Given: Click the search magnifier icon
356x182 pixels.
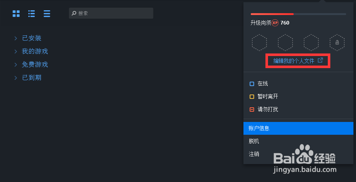Looking at the screenshot, I should point(74,14).
